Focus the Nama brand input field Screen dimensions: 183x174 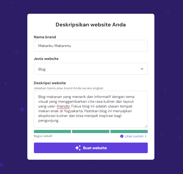tap(91, 46)
